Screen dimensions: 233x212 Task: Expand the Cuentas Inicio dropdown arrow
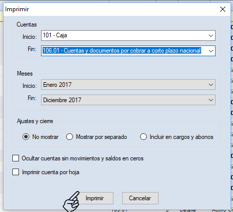coord(211,36)
